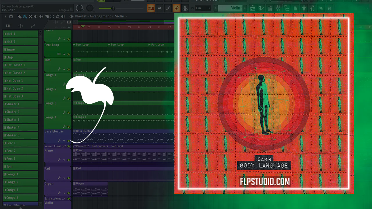Select the PAT clip focus tab
This screenshot has height=209, width=372.
tap(69, 27)
